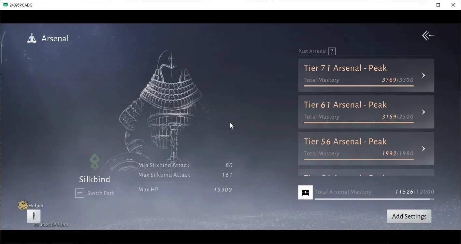Image resolution: width=461 pixels, height=244 pixels.
Task: Expand Tier 56 Arsenal chevron arrow
Action: [423, 149]
